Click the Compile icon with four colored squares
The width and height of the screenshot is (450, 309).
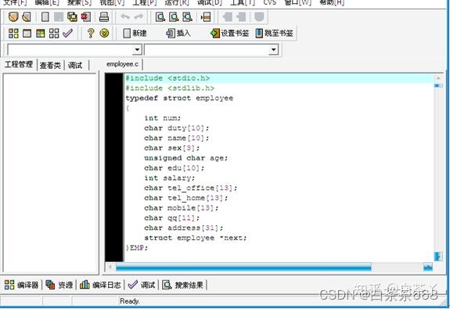pos(13,34)
